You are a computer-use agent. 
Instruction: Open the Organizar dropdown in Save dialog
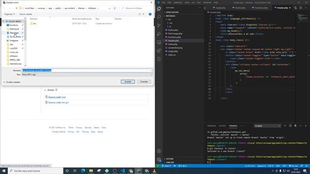click(x=10, y=14)
